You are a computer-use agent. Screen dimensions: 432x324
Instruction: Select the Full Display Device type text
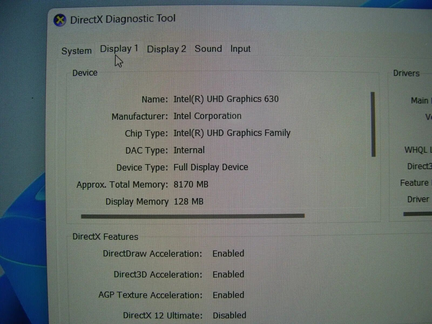coord(211,167)
